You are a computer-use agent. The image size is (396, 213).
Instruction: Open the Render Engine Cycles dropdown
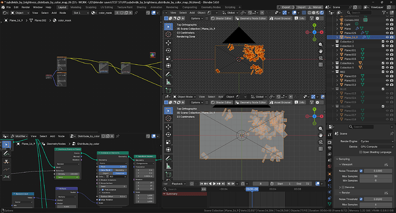click(x=376, y=141)
